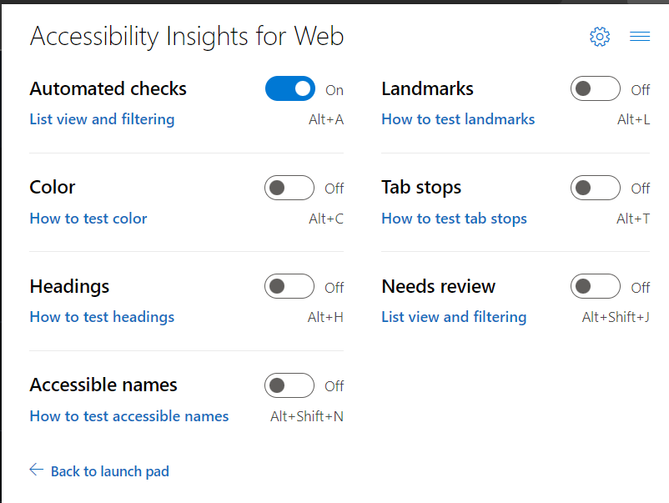The image size is (669, 503).
Task: Turn off the Automated checks toggle
Action: click(289, 88)
